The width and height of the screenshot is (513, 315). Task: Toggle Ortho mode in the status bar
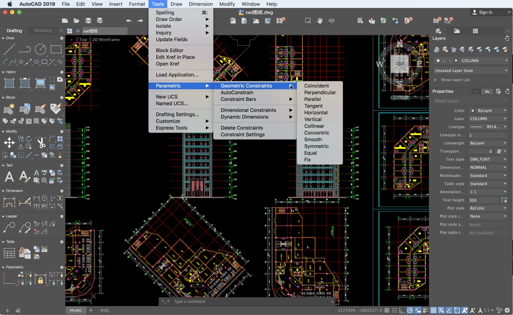[401, 310]
